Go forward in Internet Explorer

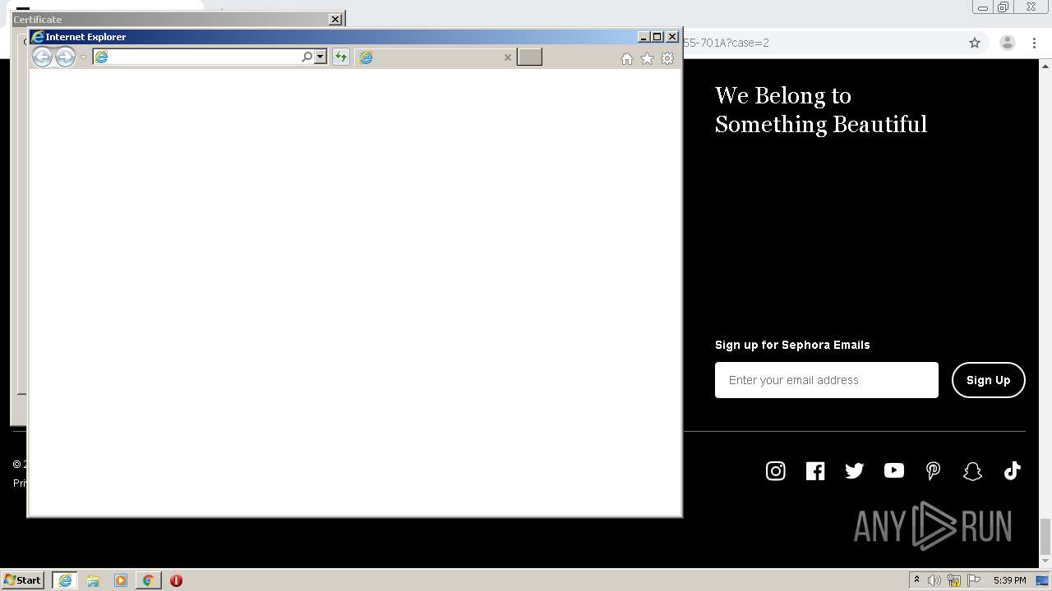(65, 57)
